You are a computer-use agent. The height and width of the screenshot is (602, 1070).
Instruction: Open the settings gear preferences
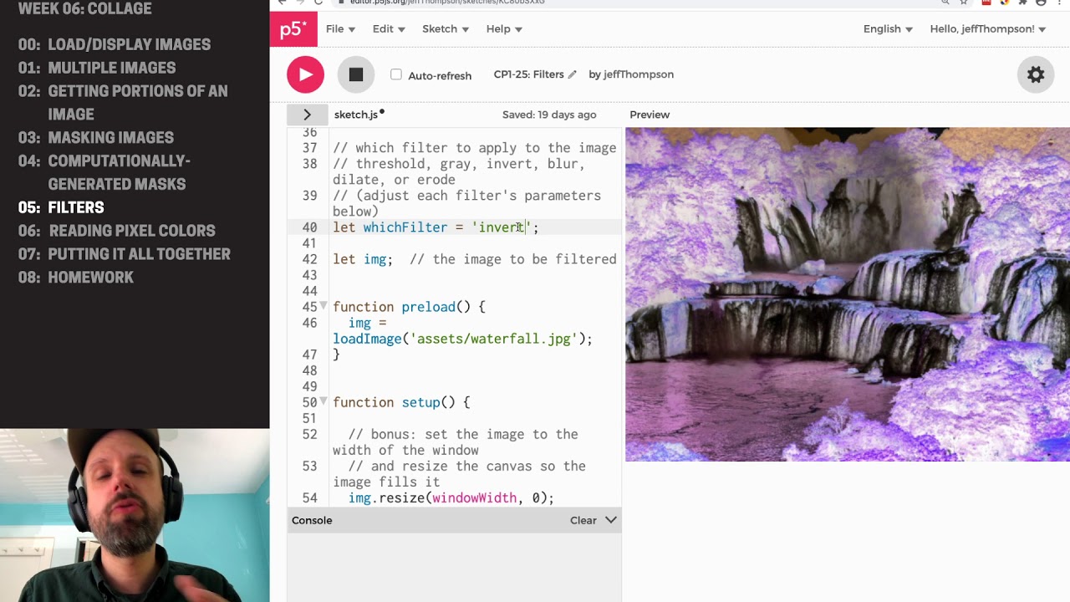[x=1036, y=75]
